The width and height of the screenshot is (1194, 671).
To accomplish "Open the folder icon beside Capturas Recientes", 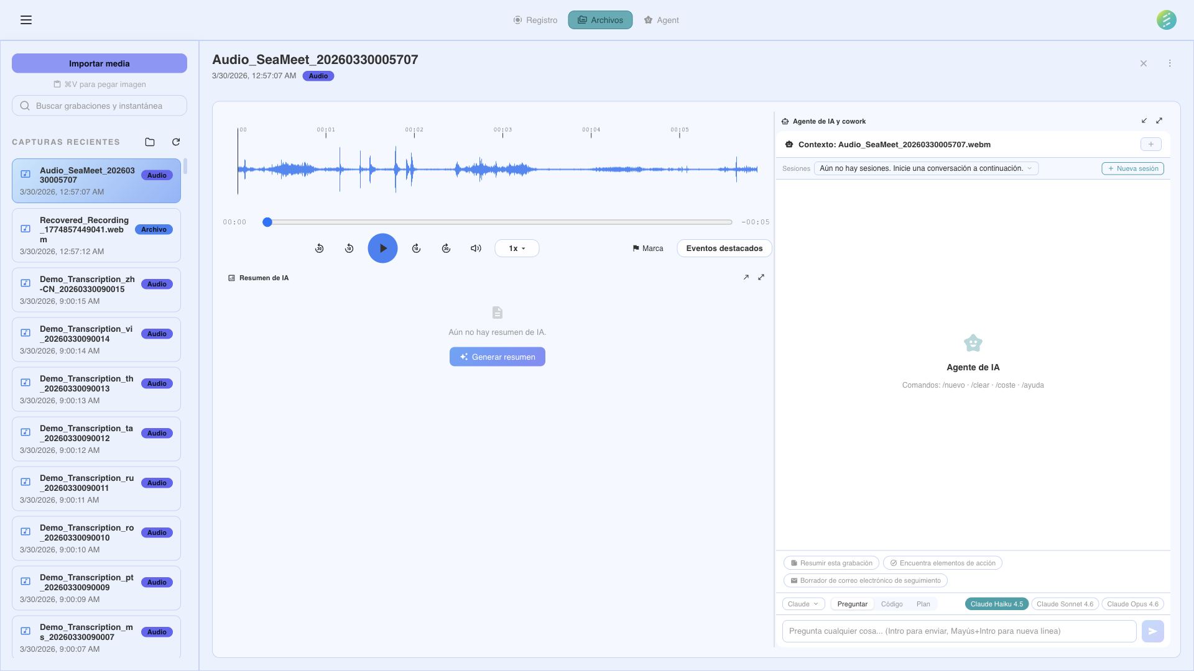I will tap(150, 142).
